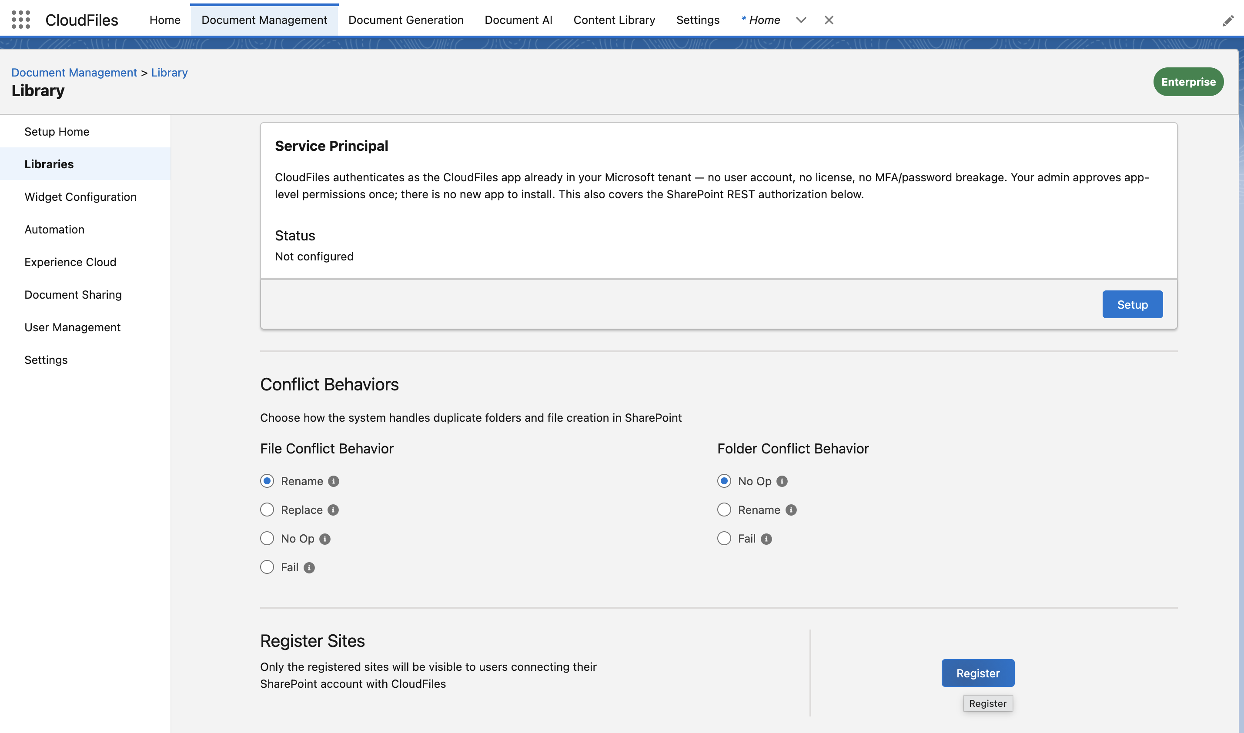The height and width of the screenshot is (733, 1244).
Task: Select Replace under File Conflict Behavior
Action: pos(267,510)
